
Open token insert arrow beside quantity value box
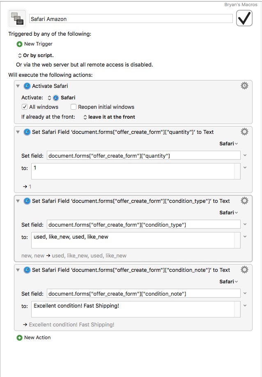[245, 168]
